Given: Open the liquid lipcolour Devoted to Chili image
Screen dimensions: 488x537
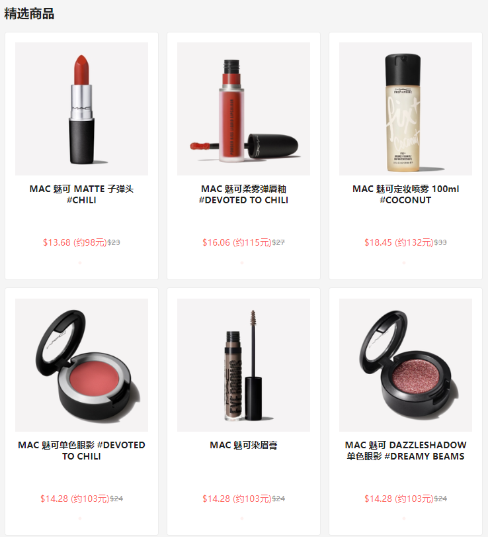Looking at the screenshot, I should [x=243, y=109].
